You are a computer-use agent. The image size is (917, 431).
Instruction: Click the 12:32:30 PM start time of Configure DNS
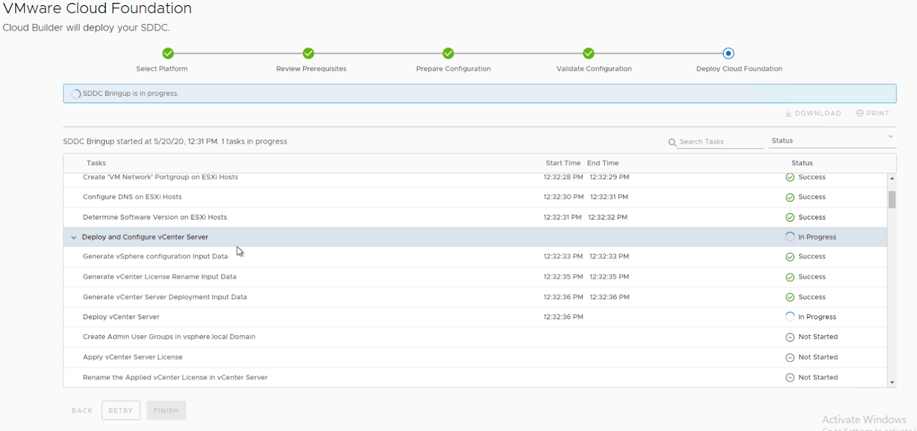tap(564, 197)
